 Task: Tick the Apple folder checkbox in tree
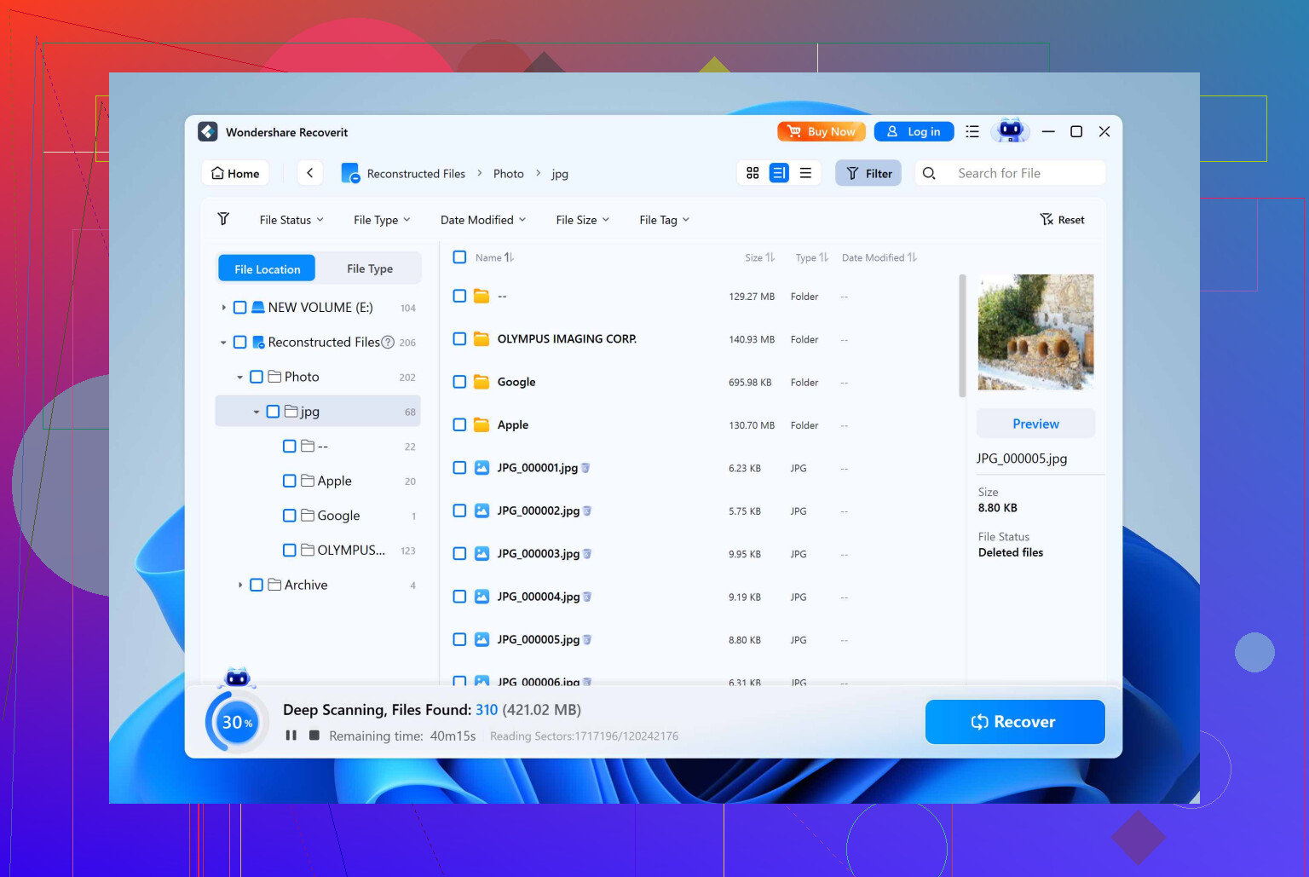tap(290, 481)
